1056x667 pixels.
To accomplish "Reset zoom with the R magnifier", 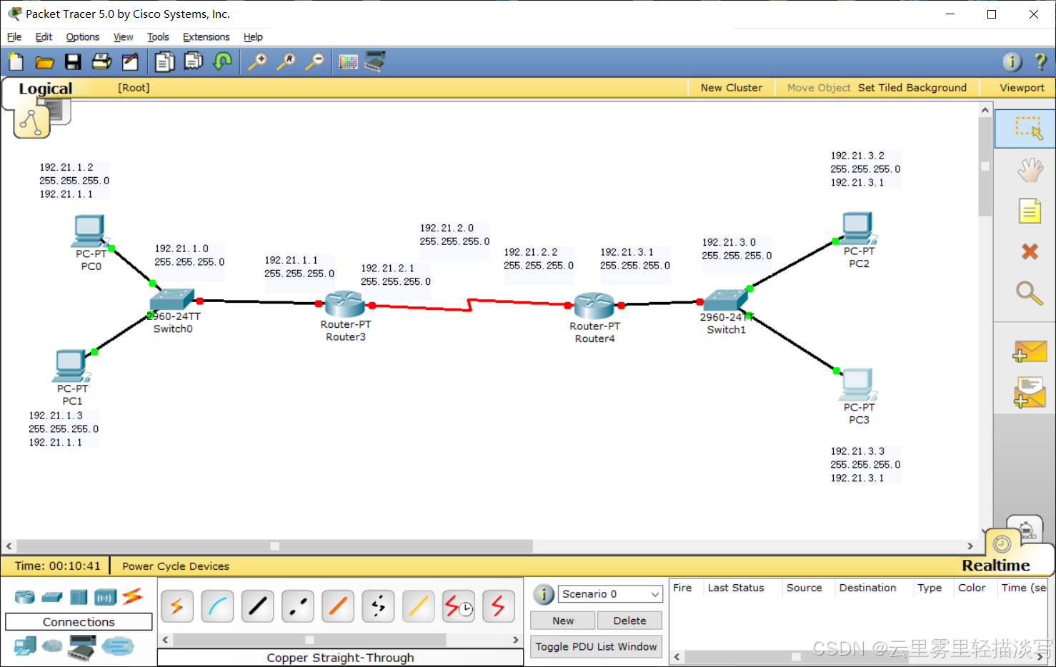I will (x=286, y=62).
